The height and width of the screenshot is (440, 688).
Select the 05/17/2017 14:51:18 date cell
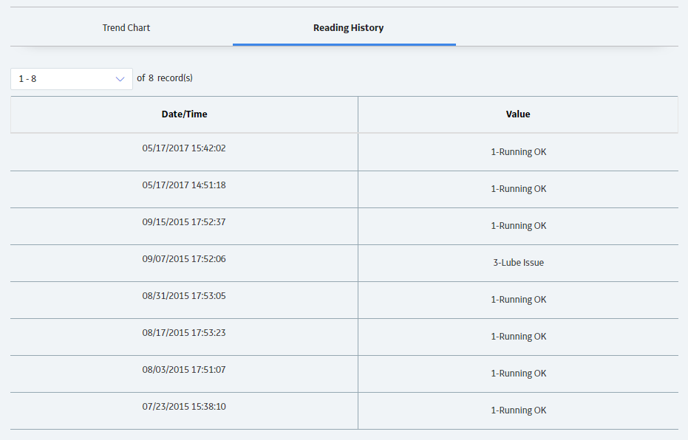[184, 189]
